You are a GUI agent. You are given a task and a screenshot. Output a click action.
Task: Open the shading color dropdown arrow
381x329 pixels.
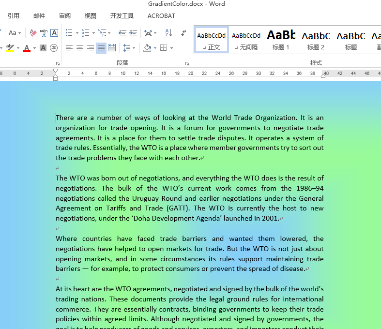[155, 48]
